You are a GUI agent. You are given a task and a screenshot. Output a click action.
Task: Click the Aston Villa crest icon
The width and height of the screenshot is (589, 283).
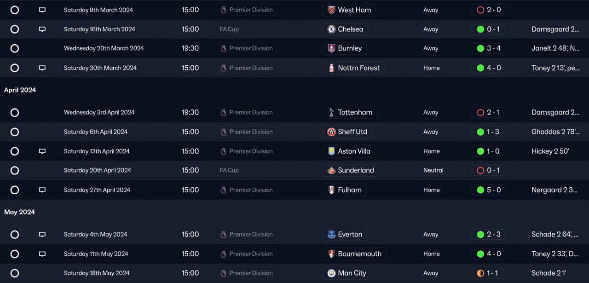coord(331,151)
